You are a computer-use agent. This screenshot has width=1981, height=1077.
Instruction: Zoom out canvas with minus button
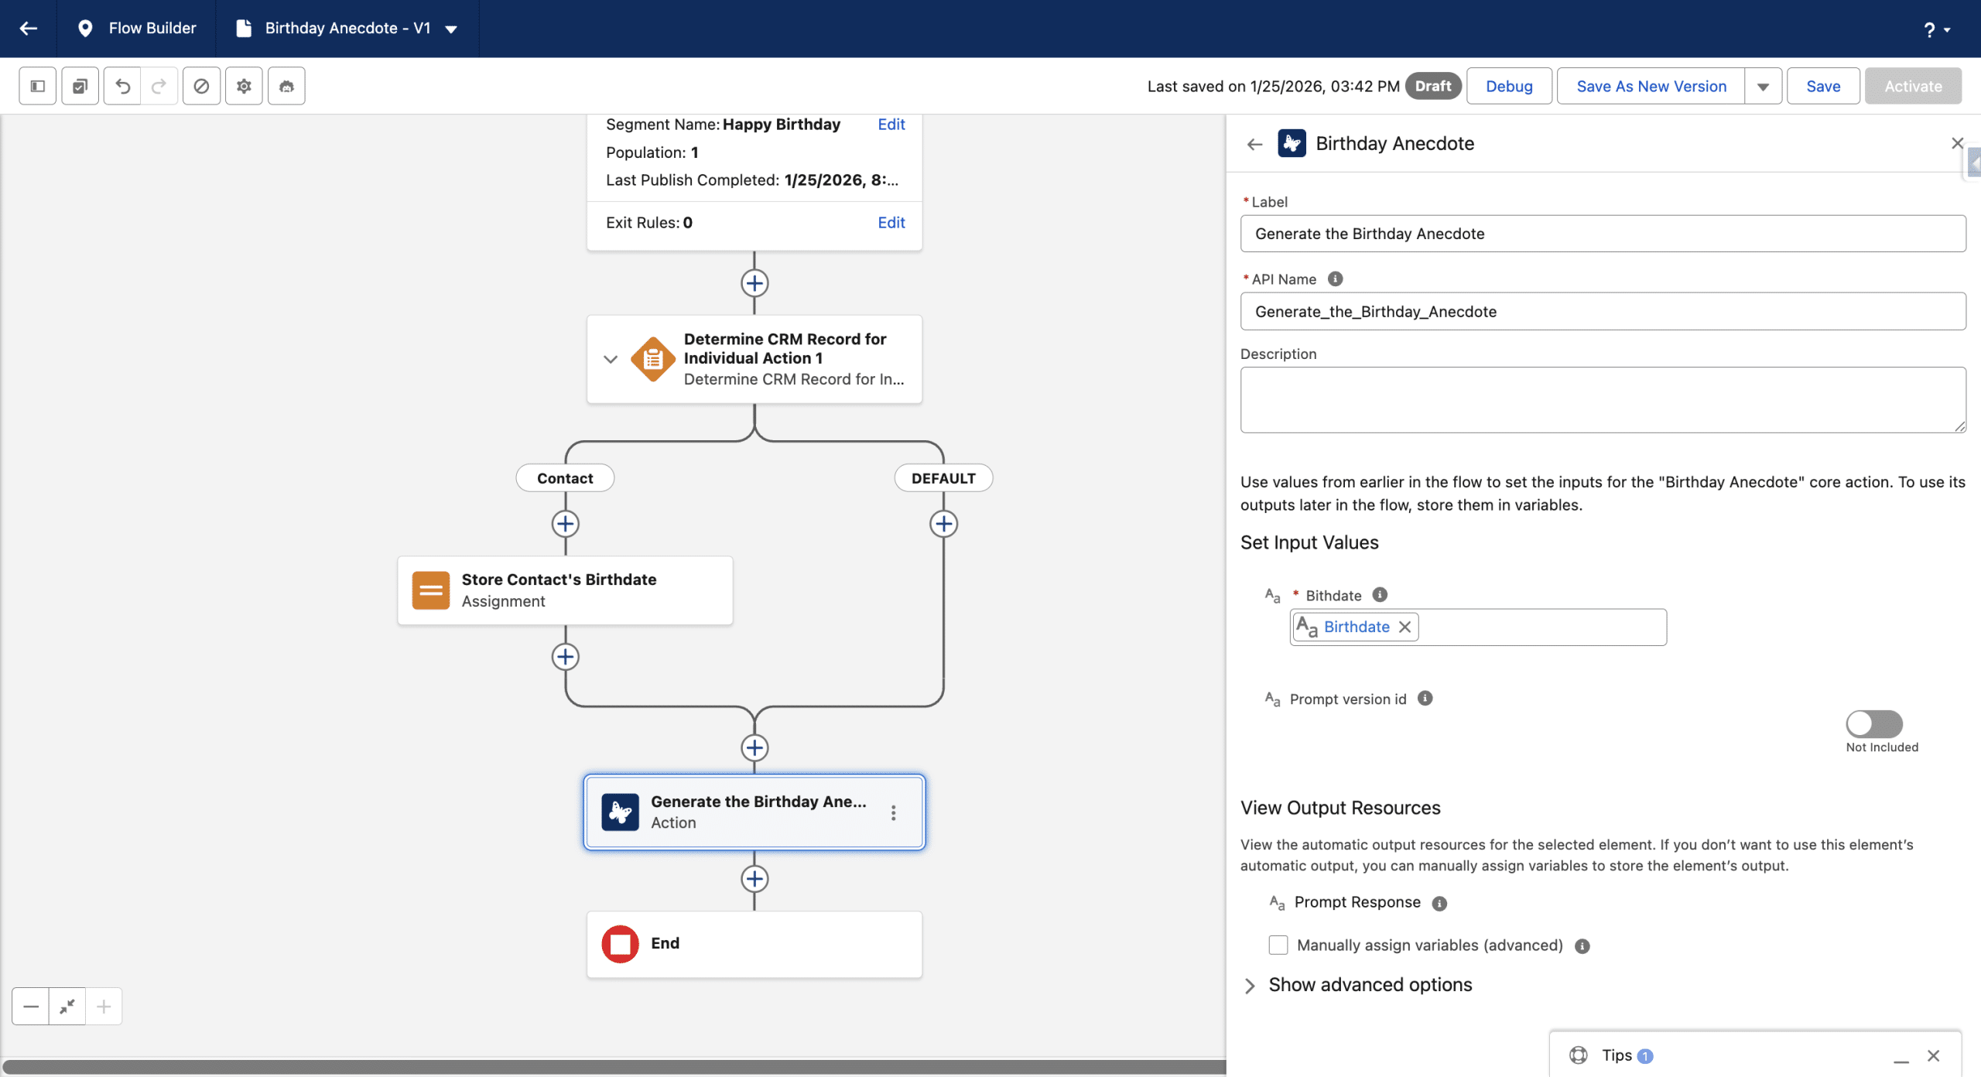[x=31, y=1007]
